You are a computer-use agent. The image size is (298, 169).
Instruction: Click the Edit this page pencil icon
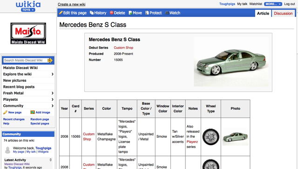[x=61, y=13]
